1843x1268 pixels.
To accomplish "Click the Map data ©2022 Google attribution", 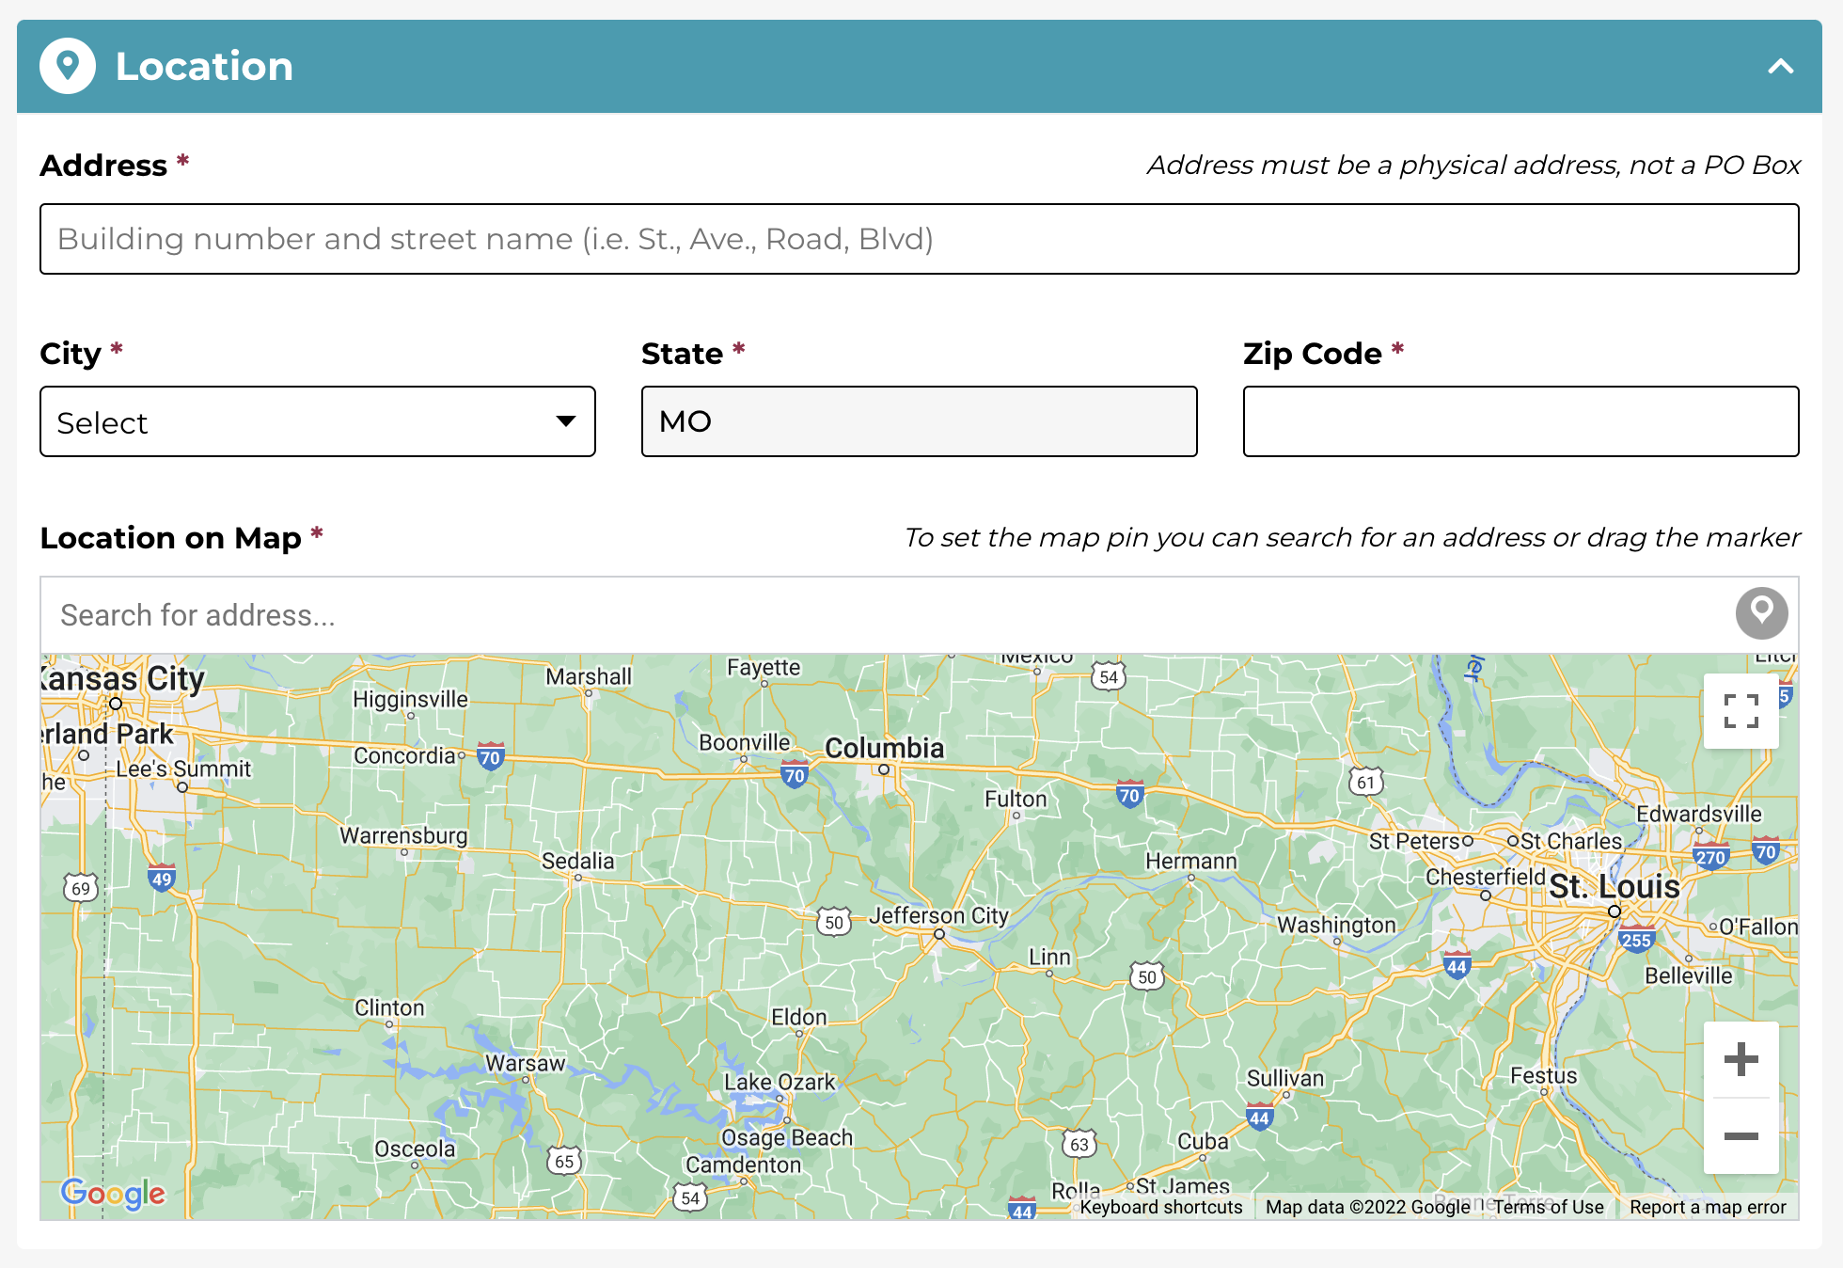I will 1371,1207.
